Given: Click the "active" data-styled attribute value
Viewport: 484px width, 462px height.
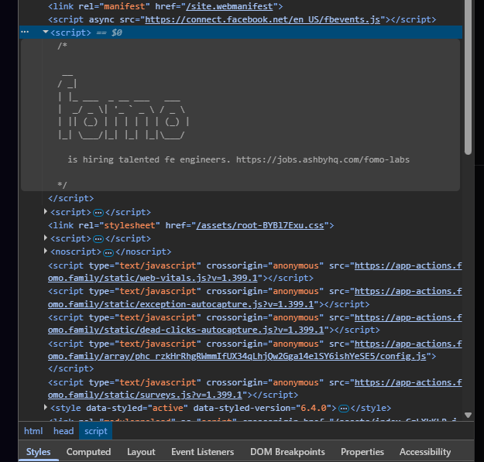Looking at the screenshot, I should point(167,408).
